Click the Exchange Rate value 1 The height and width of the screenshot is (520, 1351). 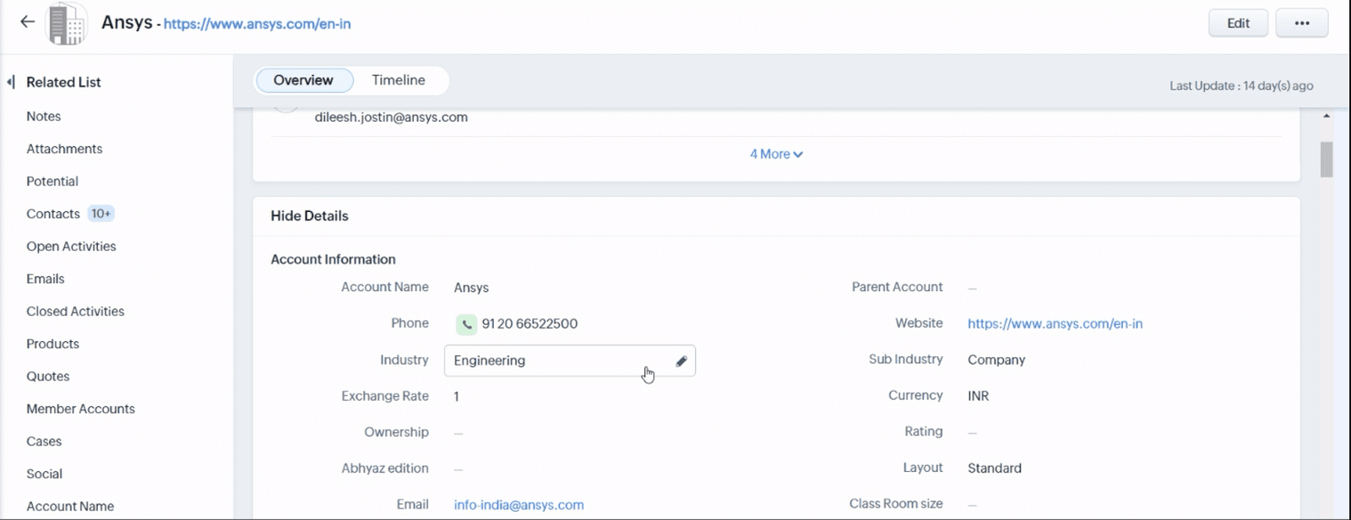[x=457, y=397]
